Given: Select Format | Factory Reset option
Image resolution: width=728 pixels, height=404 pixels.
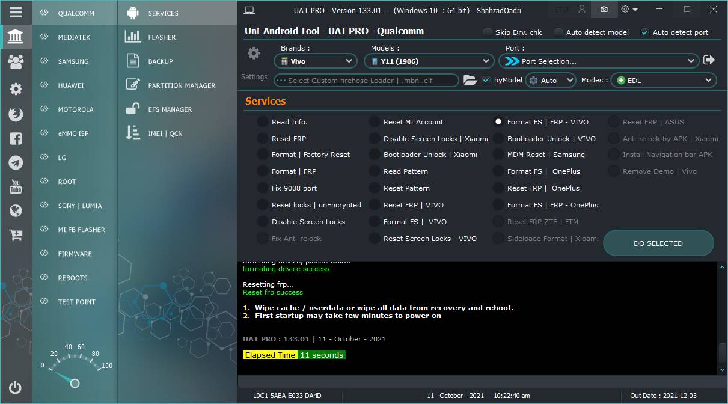Looking at the screenshot, I should coord(263,155).
